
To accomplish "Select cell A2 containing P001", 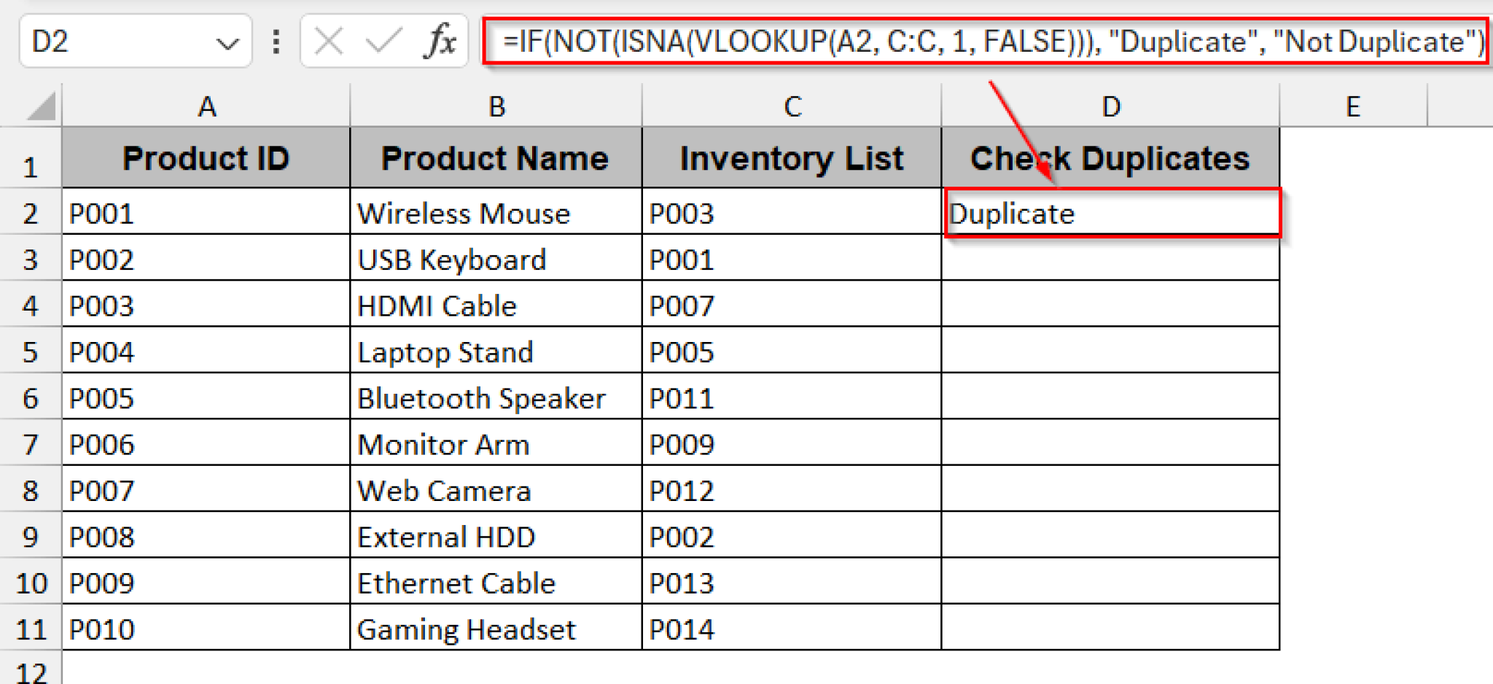I will (x=206, y=213).
